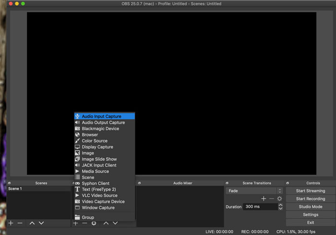Toggle Studio Mode
The width and height of the screenshot is (336, 235).
[310, 207]
